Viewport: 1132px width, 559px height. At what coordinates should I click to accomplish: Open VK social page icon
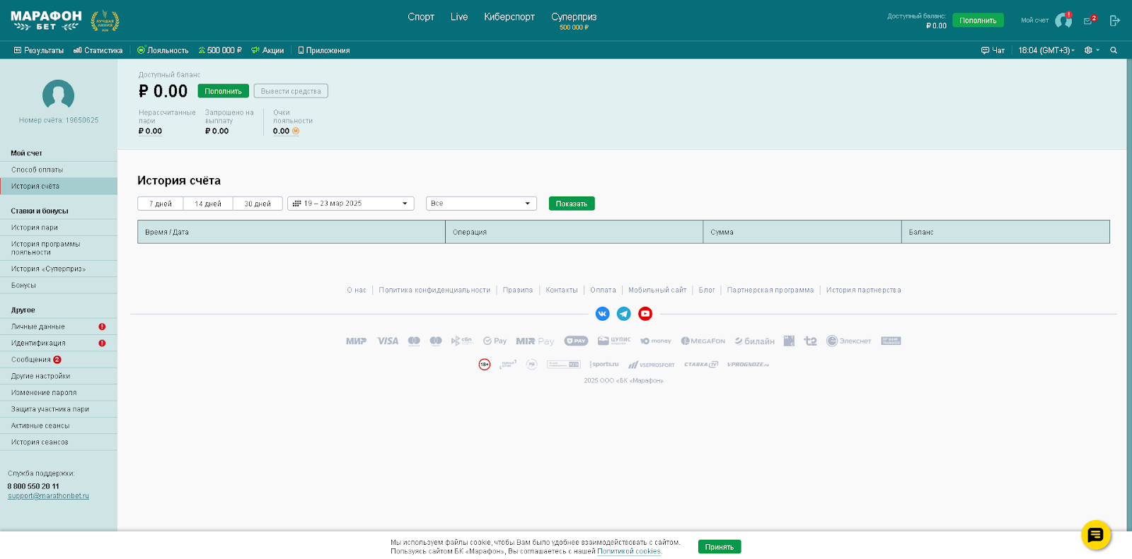602,314
